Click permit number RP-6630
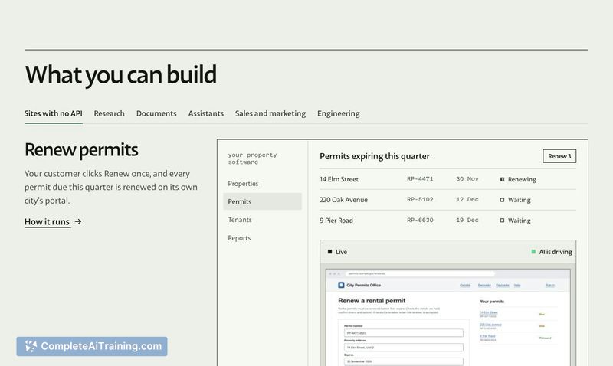This screenshot has height=366, width=613. click(x=420, y=220)
